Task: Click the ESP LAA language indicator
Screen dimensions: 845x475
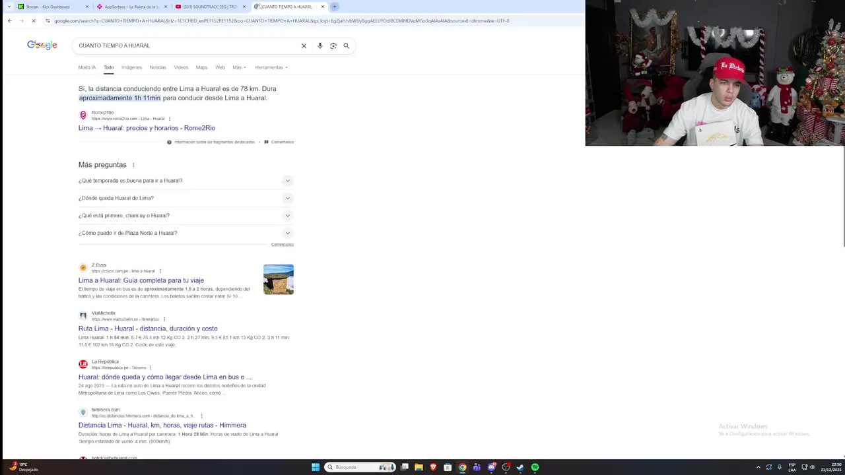Action: coord(792,467)
